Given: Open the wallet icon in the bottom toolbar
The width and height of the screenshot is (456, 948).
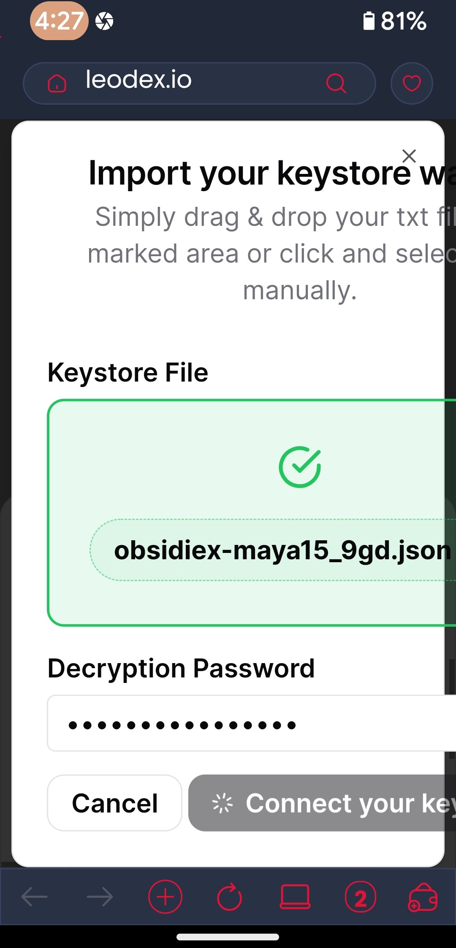Looking at the screenshot, I should (x=423, y=897).
